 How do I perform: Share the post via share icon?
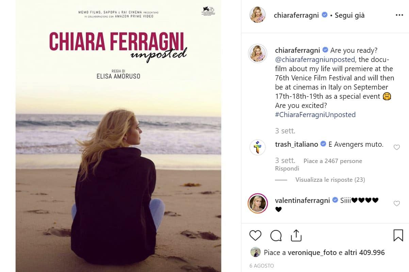(296, 235)
